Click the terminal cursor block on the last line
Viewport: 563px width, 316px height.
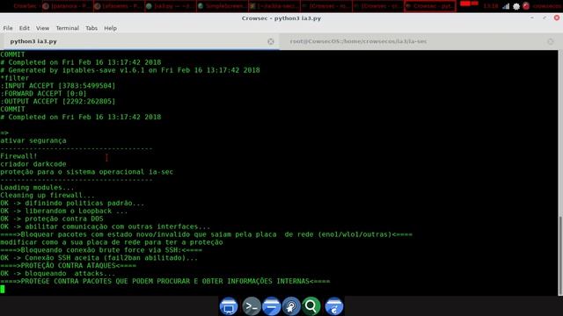tap(3, 289)
